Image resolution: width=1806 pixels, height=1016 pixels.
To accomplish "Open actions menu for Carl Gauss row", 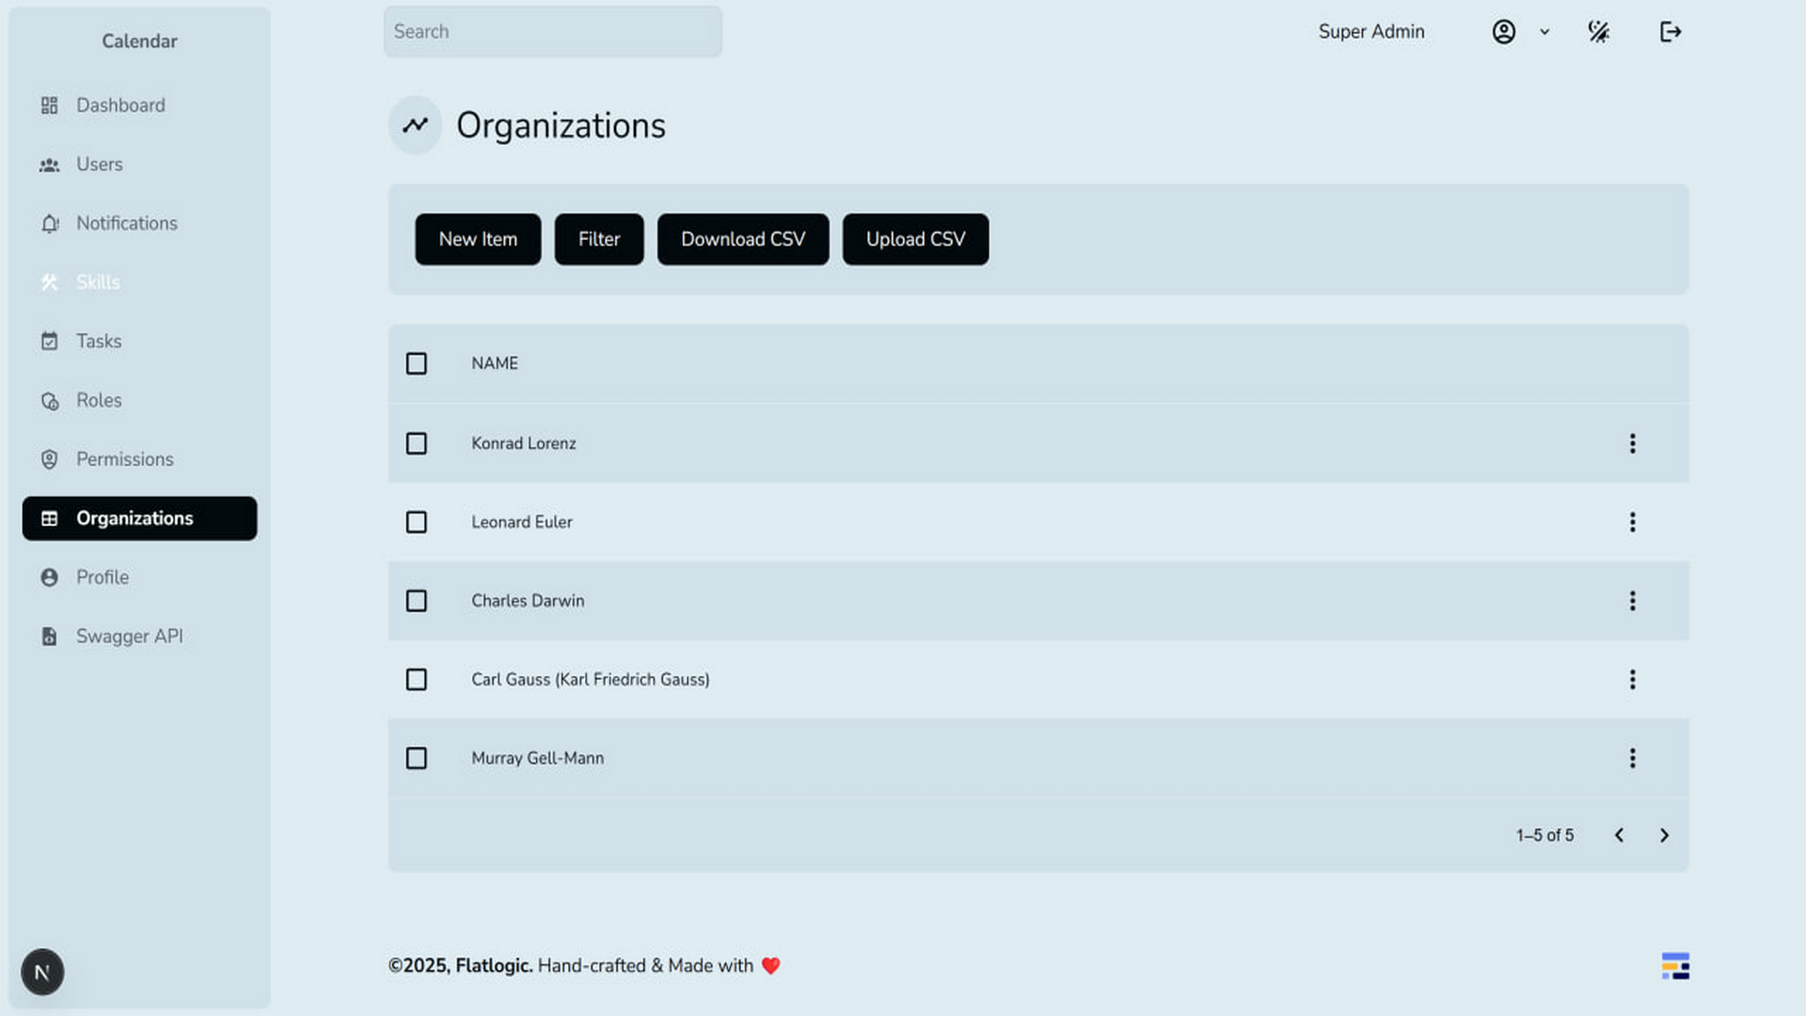I will [1633, 679].
